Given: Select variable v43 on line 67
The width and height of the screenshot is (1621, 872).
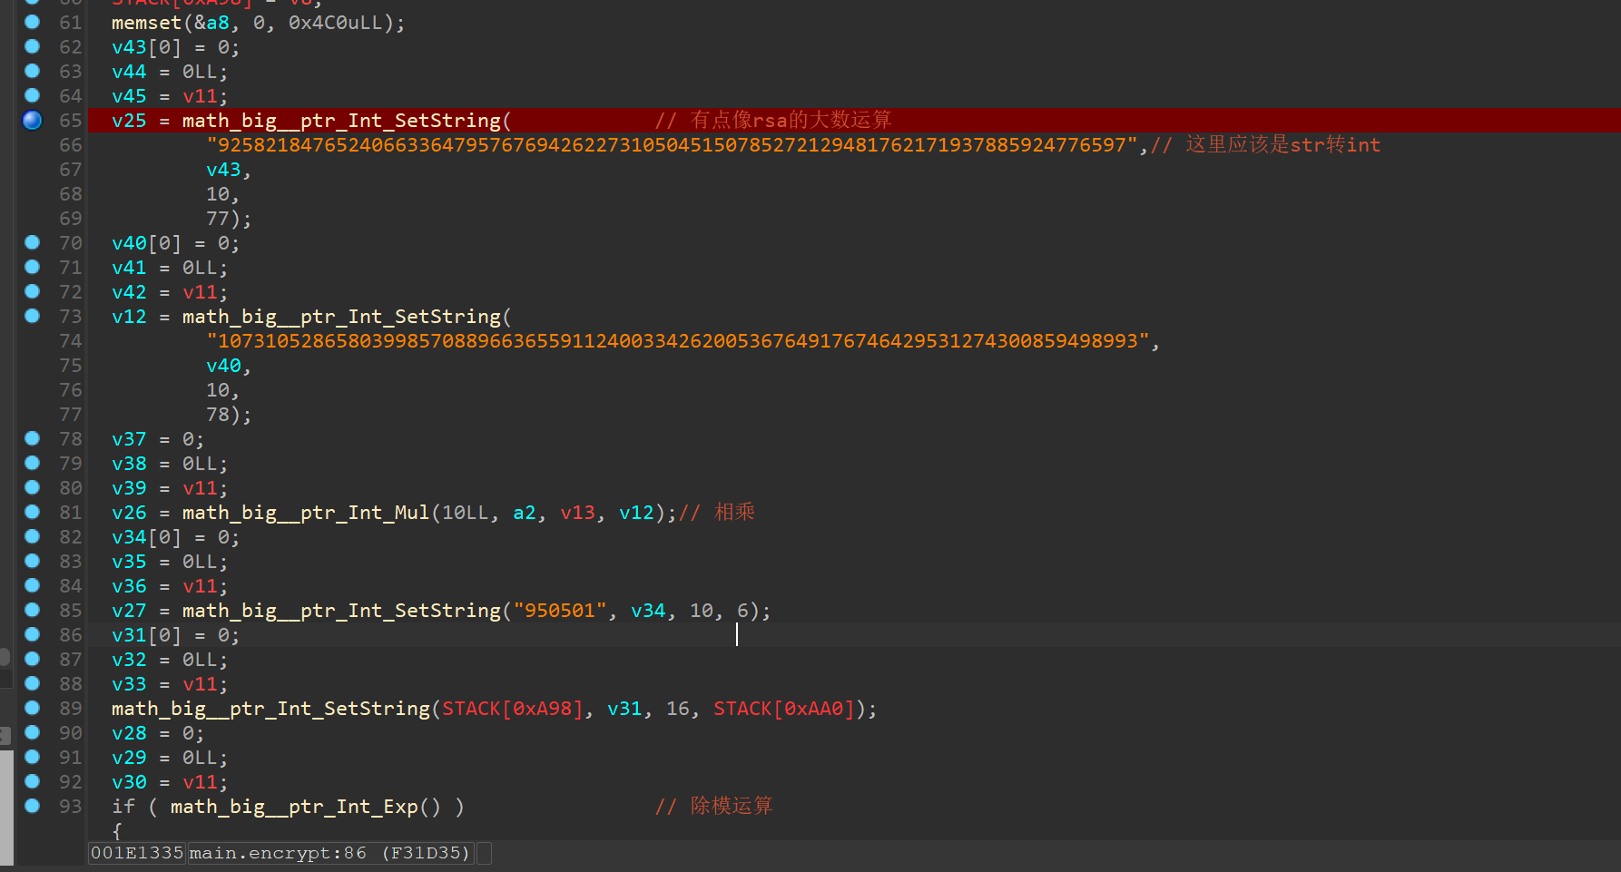Looking at the screenshot, I should click(x=223, y=170).
